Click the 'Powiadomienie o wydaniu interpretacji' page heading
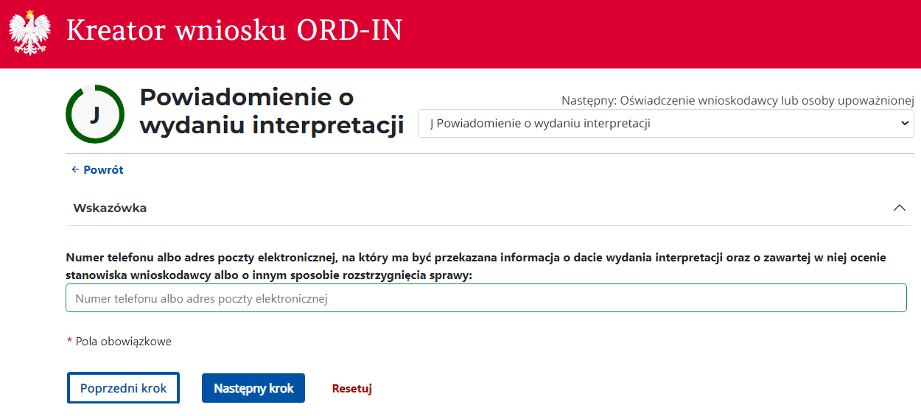This screenshot has width=921, height=416. 271,111
